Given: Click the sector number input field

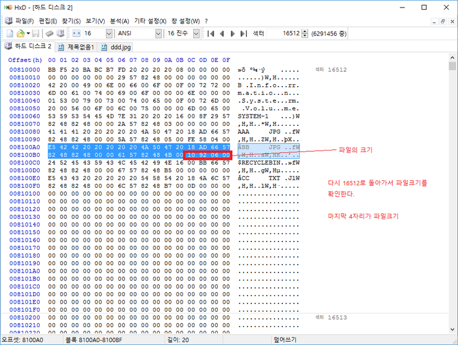Looking at the screenshot, I should 285,33.
